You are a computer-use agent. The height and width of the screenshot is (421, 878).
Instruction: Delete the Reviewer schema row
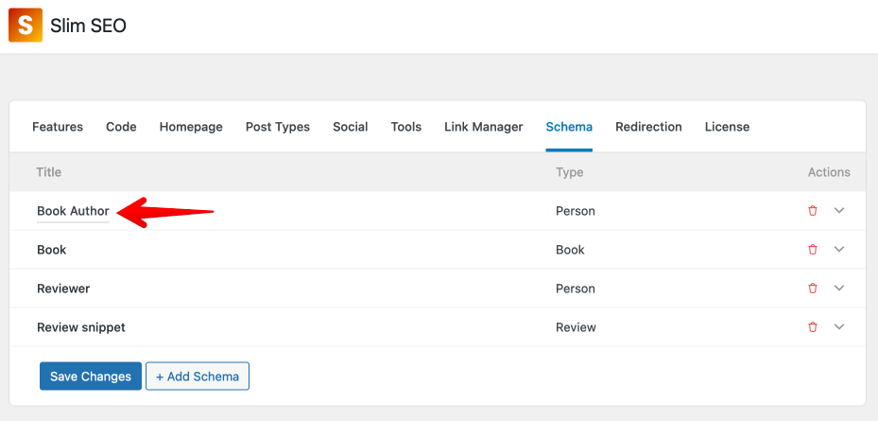pyautogui.click(x=813, y=289)
